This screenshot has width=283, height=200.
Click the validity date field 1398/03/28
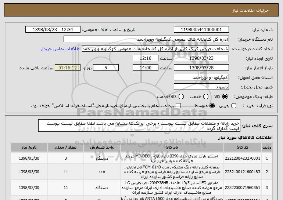click(x=201, y=68)
